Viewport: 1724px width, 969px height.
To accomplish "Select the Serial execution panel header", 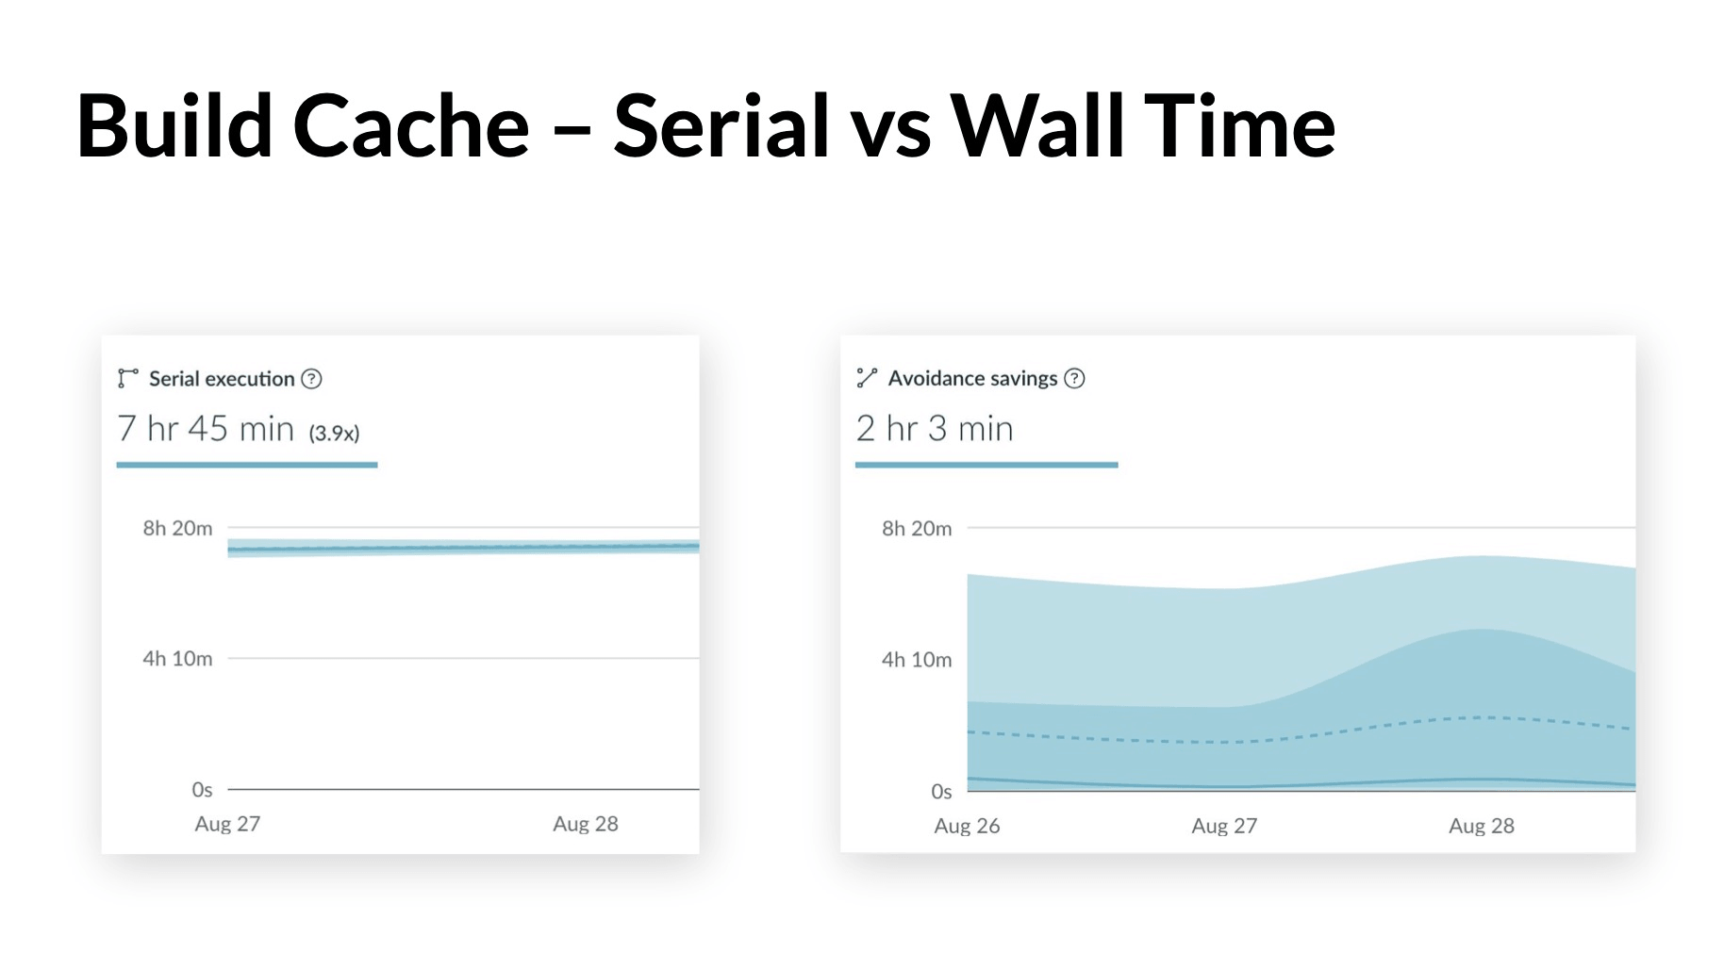I will (222, 378).
